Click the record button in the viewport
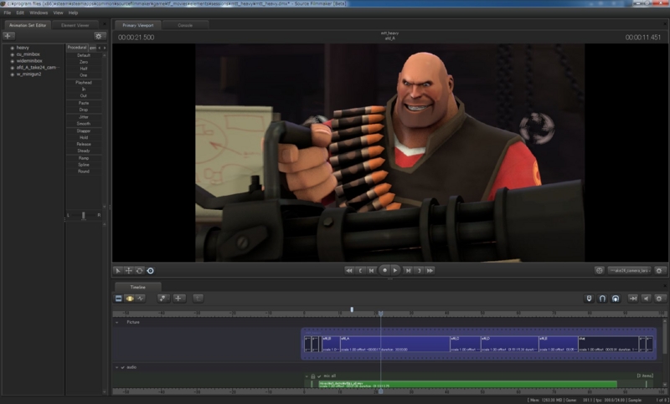Viewport: 670px width, 404px height. [384, 270]
